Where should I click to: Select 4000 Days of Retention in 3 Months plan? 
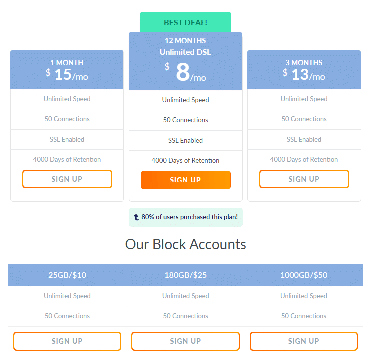[x=304, y=159]
